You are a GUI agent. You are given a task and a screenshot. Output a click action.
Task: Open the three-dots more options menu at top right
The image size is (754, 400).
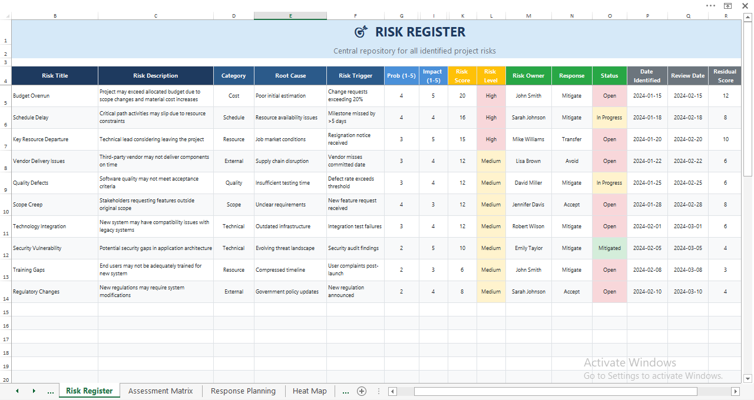click(x=711, y=5)
